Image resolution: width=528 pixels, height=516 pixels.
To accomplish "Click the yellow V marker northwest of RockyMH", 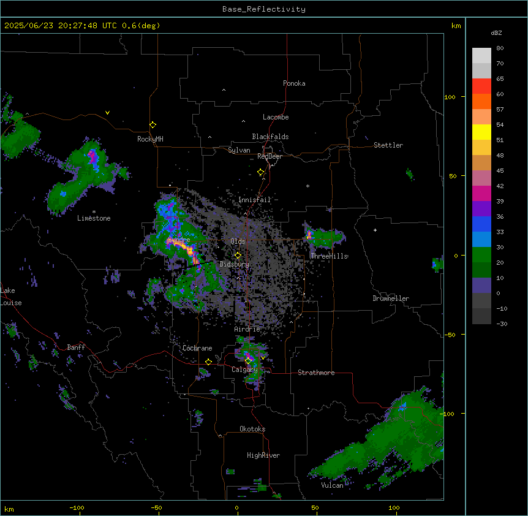I will pos(107,113).
